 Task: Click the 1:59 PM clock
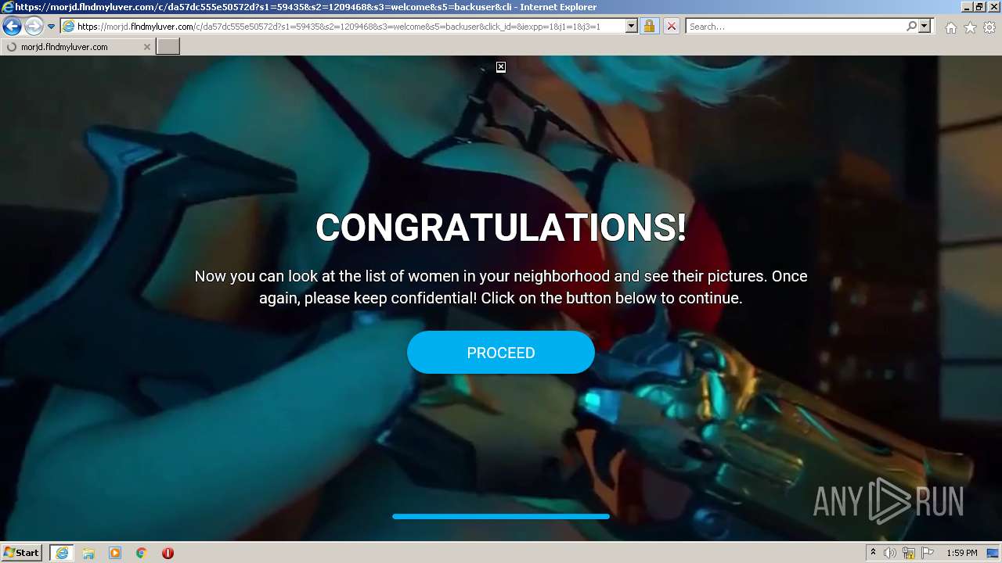[962, 553]
